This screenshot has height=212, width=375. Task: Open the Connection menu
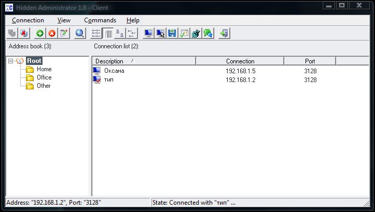pyautogui.click(x=28, y=20)
